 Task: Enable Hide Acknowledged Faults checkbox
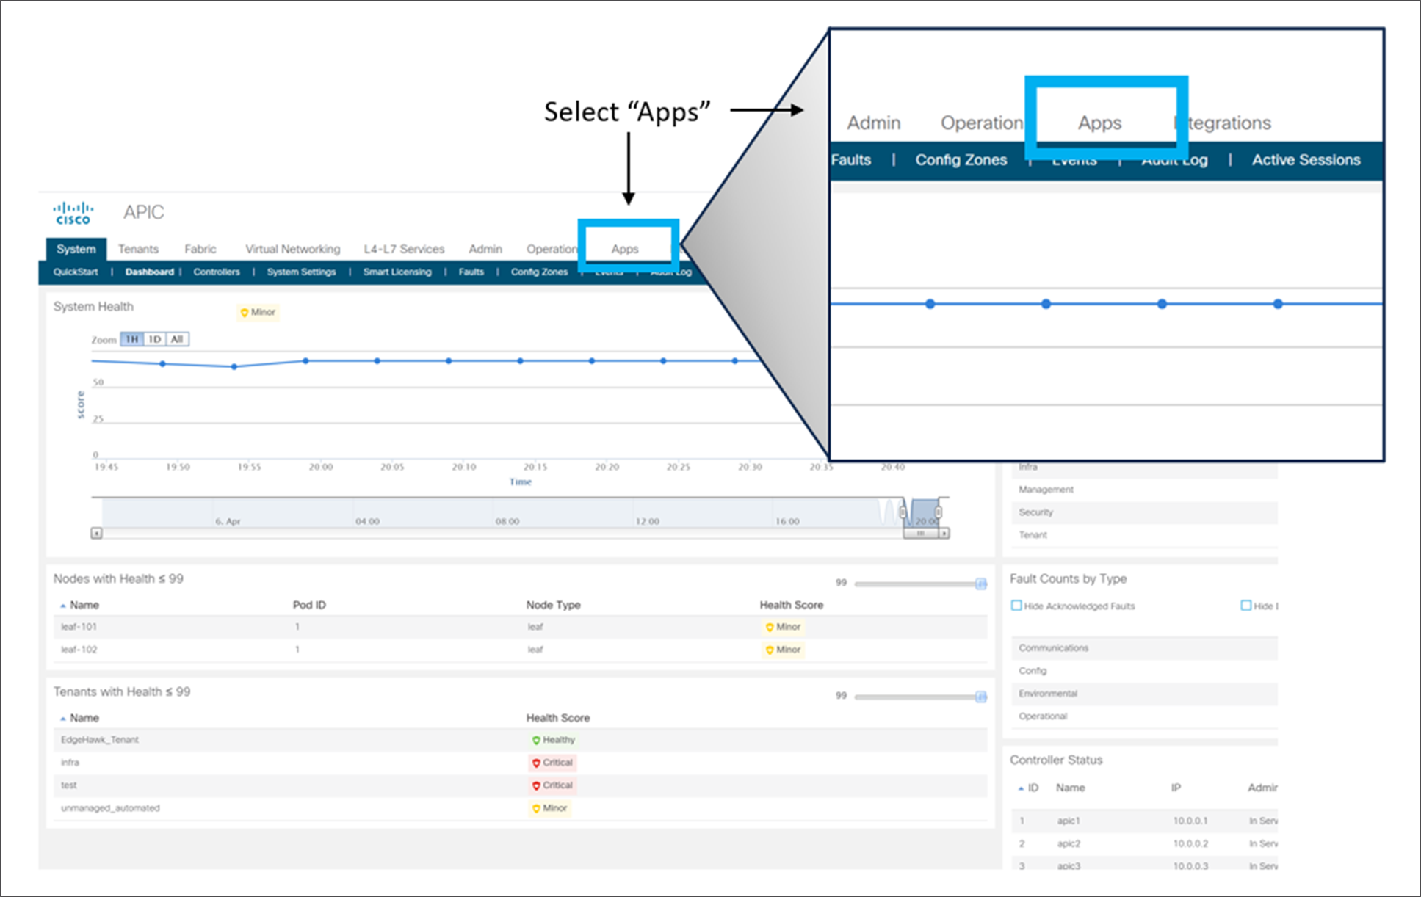[1016, 606]
